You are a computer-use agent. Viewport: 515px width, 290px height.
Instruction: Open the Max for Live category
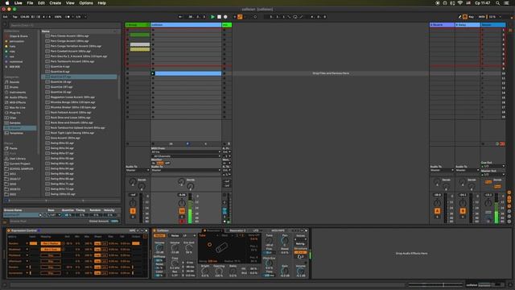coord(17,107)
